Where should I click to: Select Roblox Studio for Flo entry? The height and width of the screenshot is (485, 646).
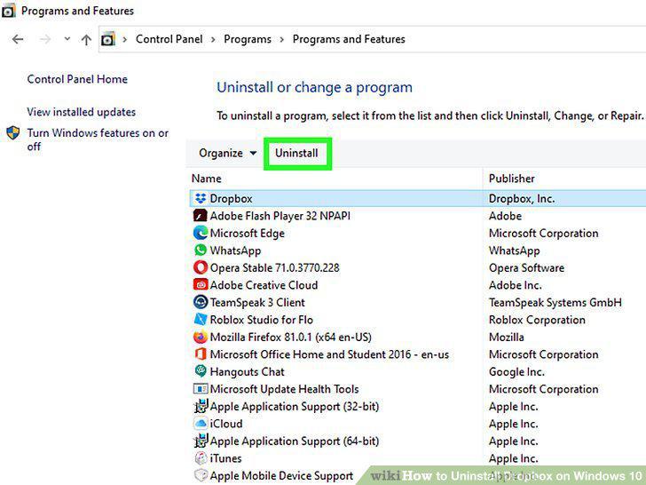262,320
